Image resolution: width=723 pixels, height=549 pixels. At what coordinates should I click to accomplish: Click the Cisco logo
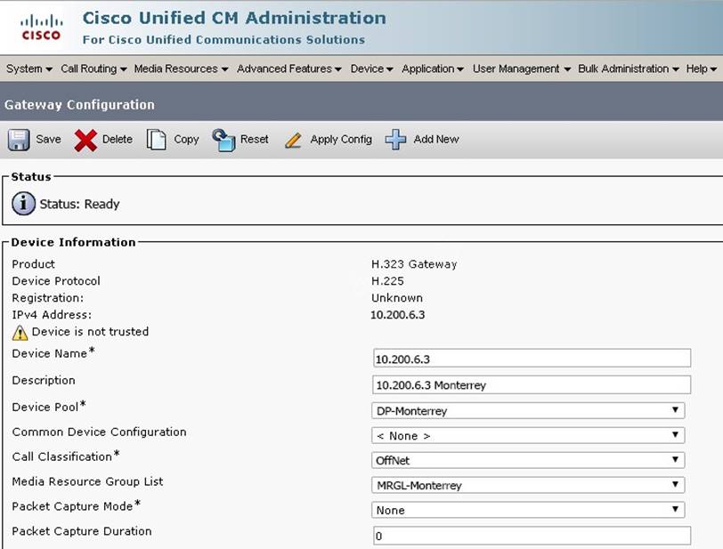[x=41, y=27]
